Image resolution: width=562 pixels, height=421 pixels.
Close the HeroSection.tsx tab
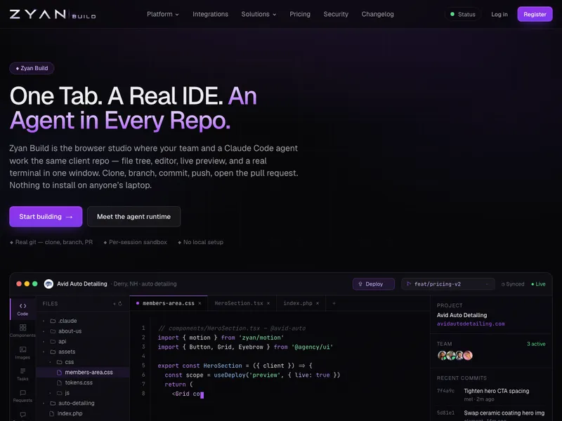tap(268, 303)
